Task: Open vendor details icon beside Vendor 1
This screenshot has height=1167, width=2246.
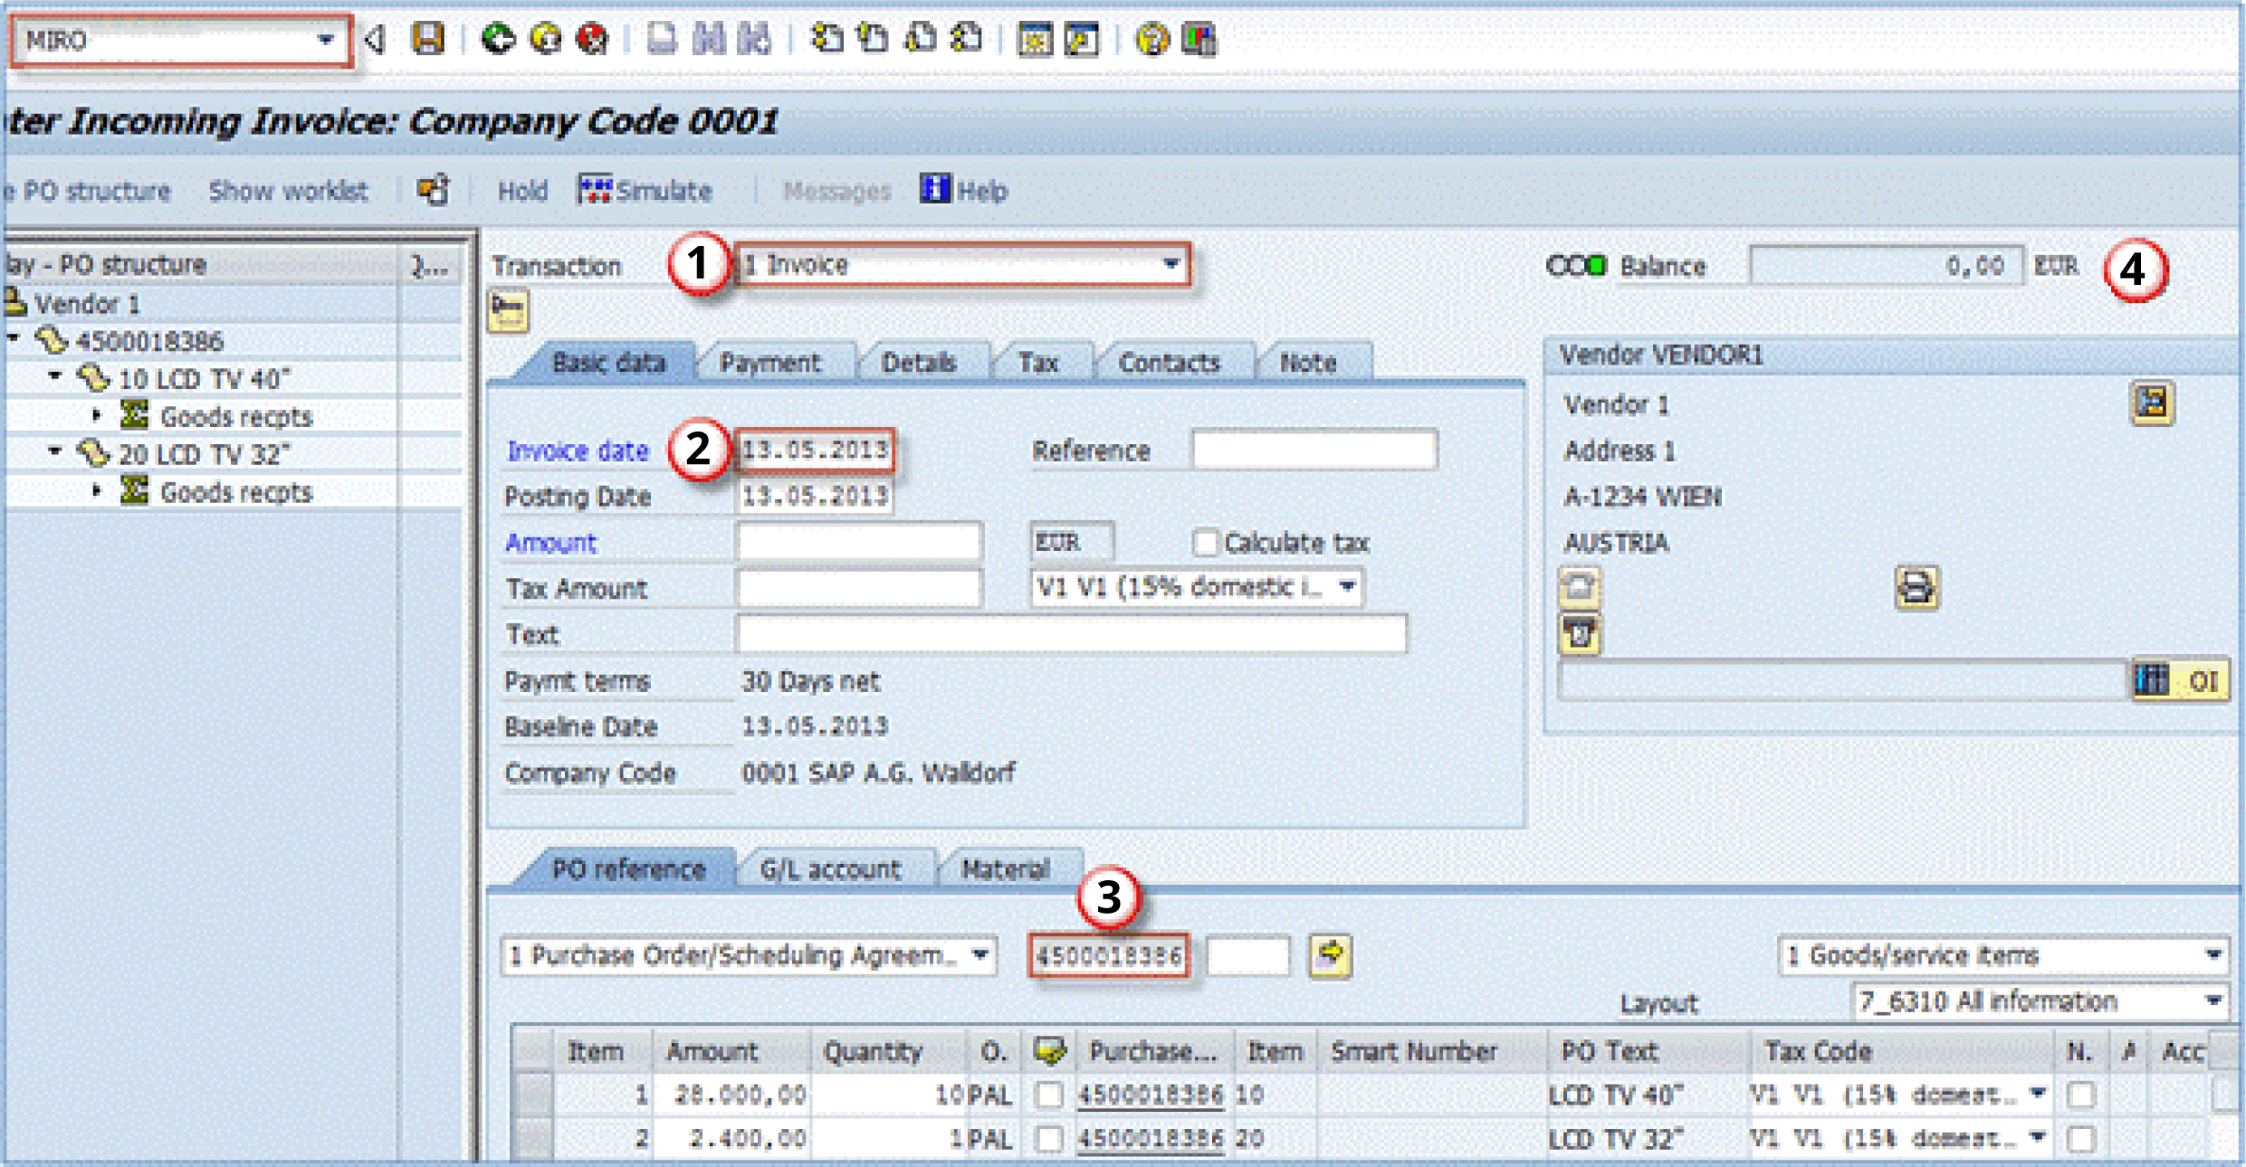Action: (x=2153, y=403)
